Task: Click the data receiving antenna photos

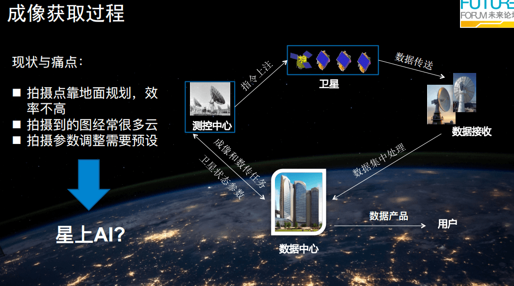Action: click(452, 98)
